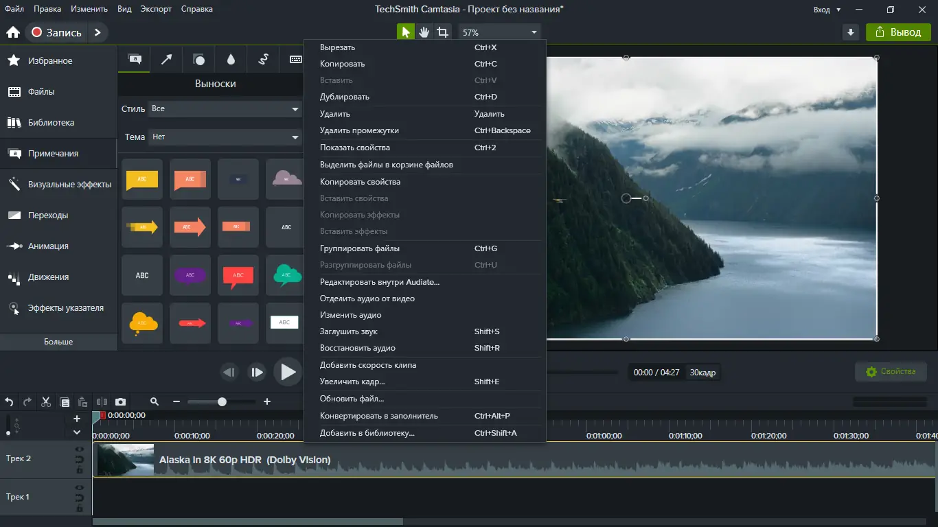
Task: Select the Keystroke callouts tab icon
Action: [x=295, y=59]
